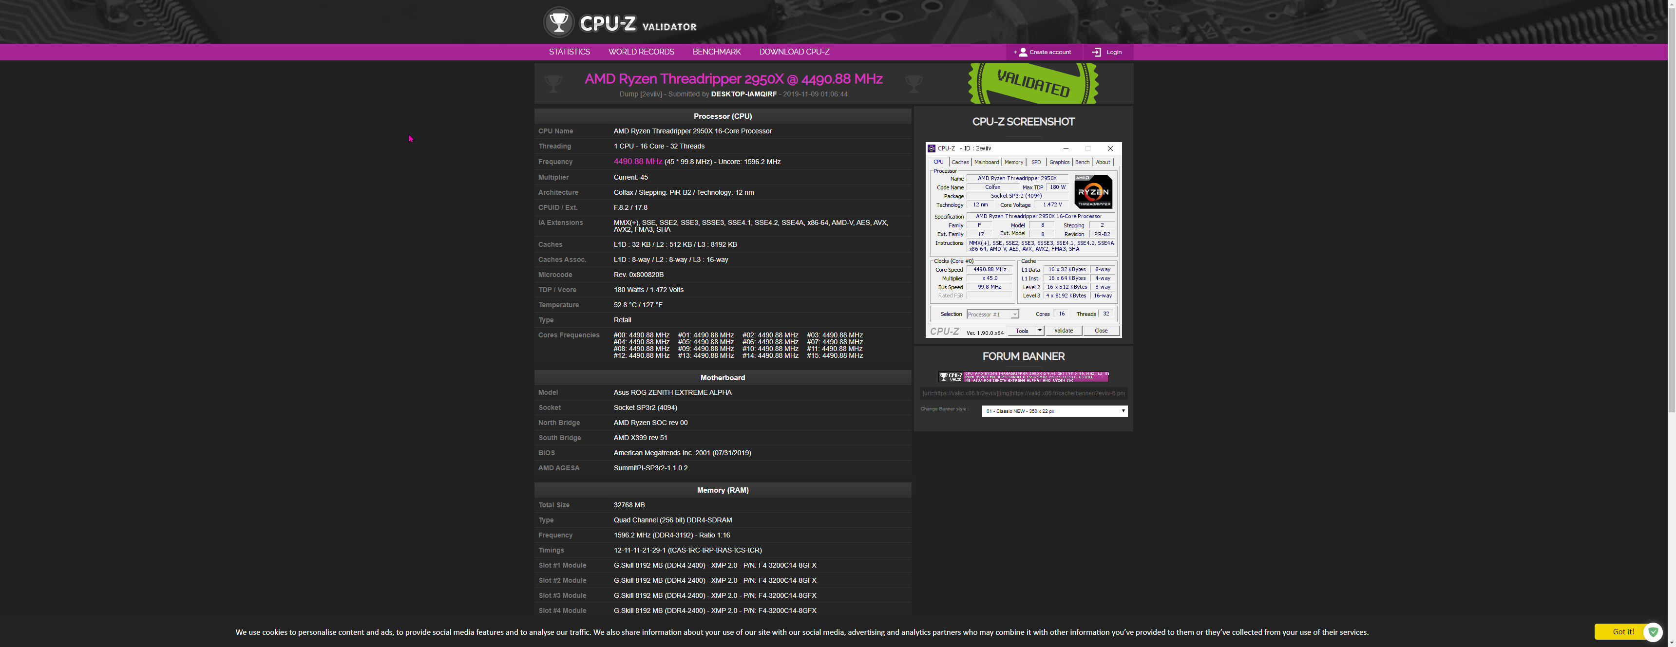Click the CPUID value F.8.2 / 17.8
The image size is (1676, 647).
630,208
